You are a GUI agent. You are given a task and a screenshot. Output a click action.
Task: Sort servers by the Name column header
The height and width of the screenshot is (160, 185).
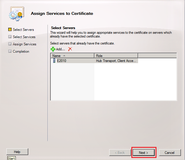[x=57, y=56]
